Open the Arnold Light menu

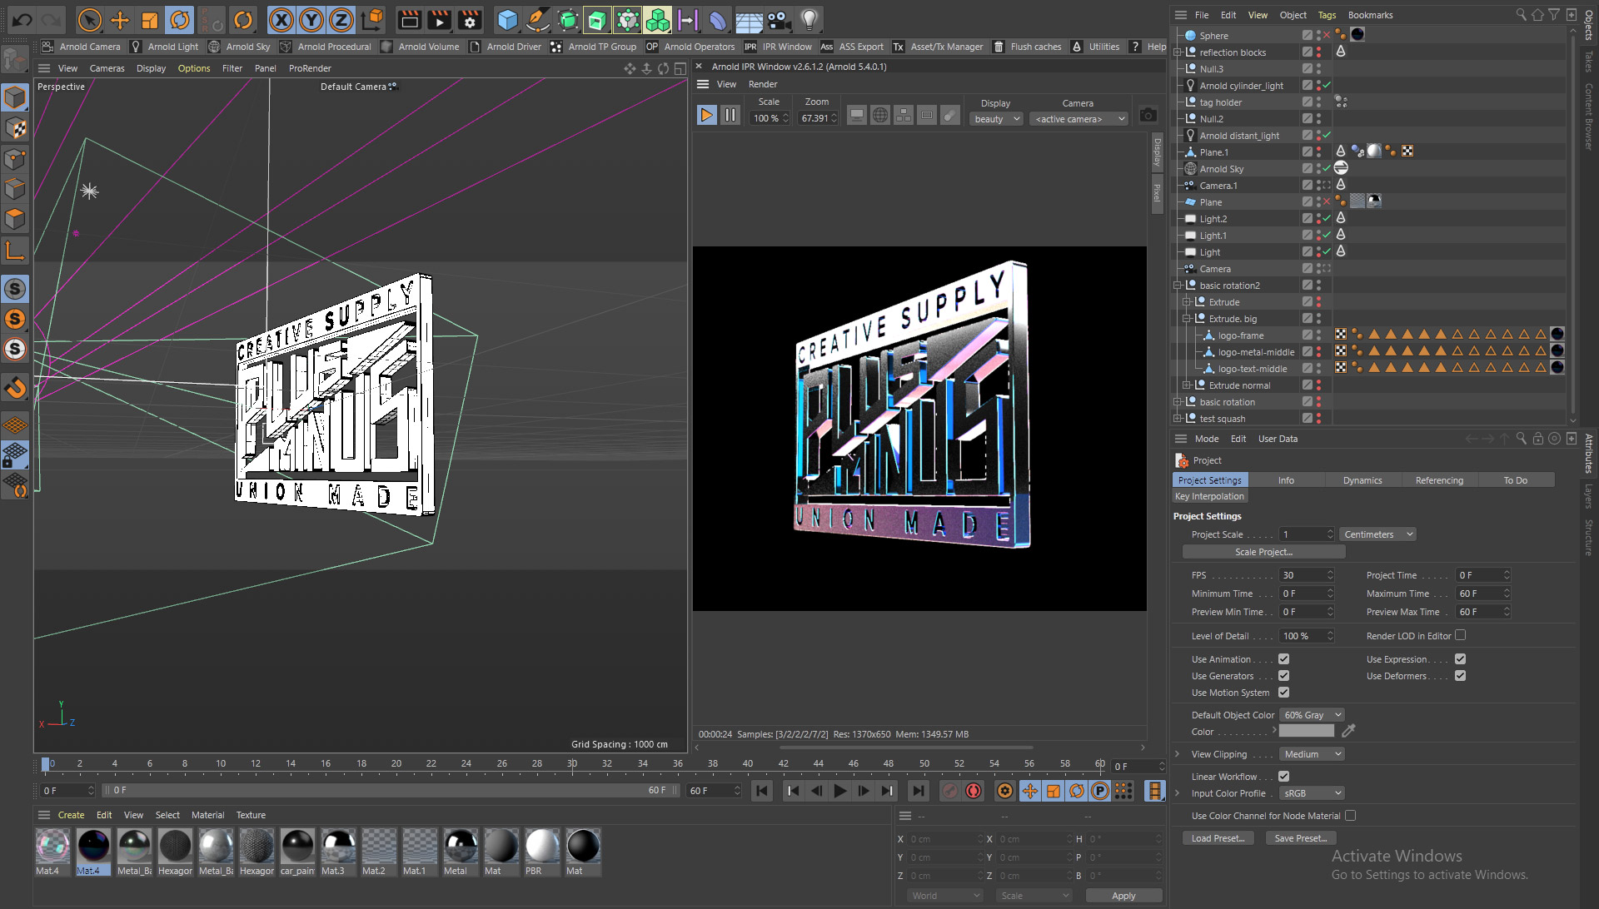[165, 47]
